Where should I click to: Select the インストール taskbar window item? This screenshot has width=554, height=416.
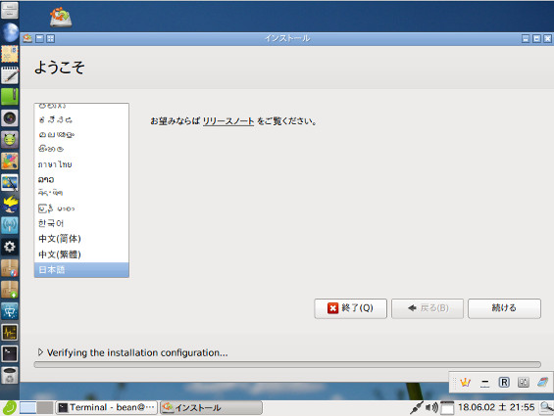[x=211, y=407]
